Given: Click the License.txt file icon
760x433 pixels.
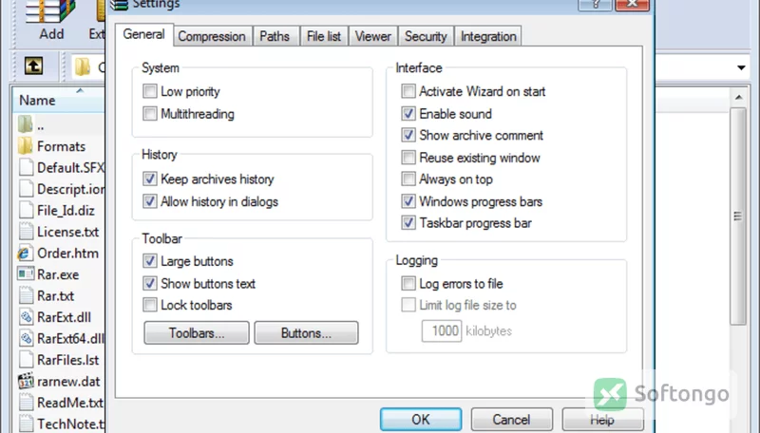Looking at the screenshot, I should pos(26,232).
